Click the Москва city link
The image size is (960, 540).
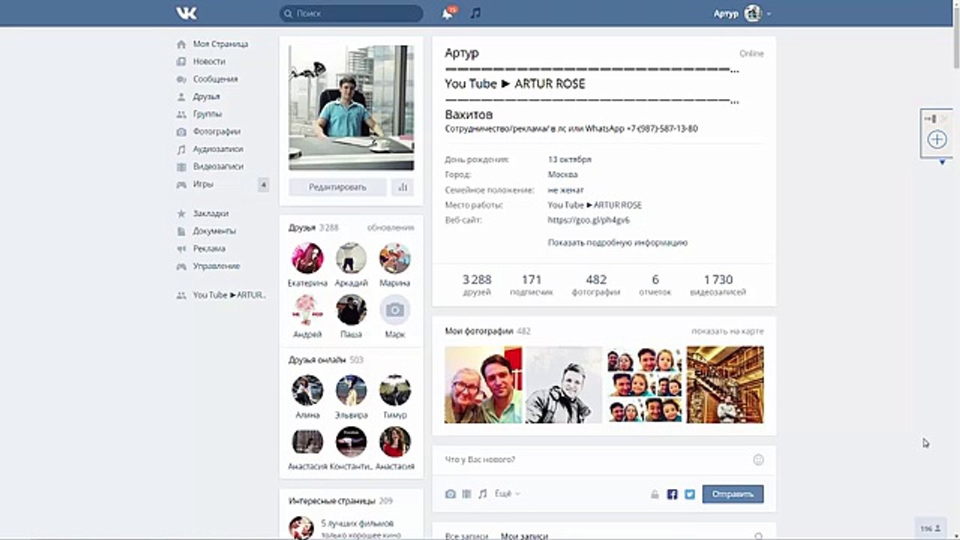coord(562,175)
